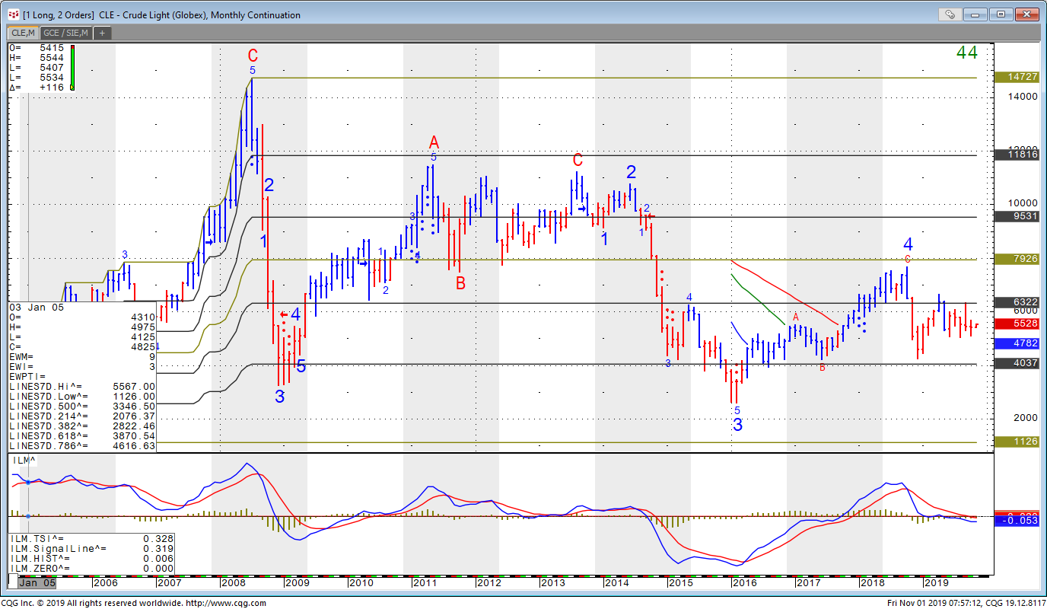
Task: Add a new chart tab with plus button
Action: coord(102,33)
